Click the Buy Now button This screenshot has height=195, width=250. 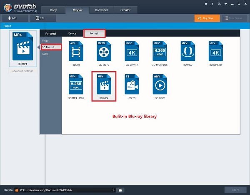click(207, 18)
